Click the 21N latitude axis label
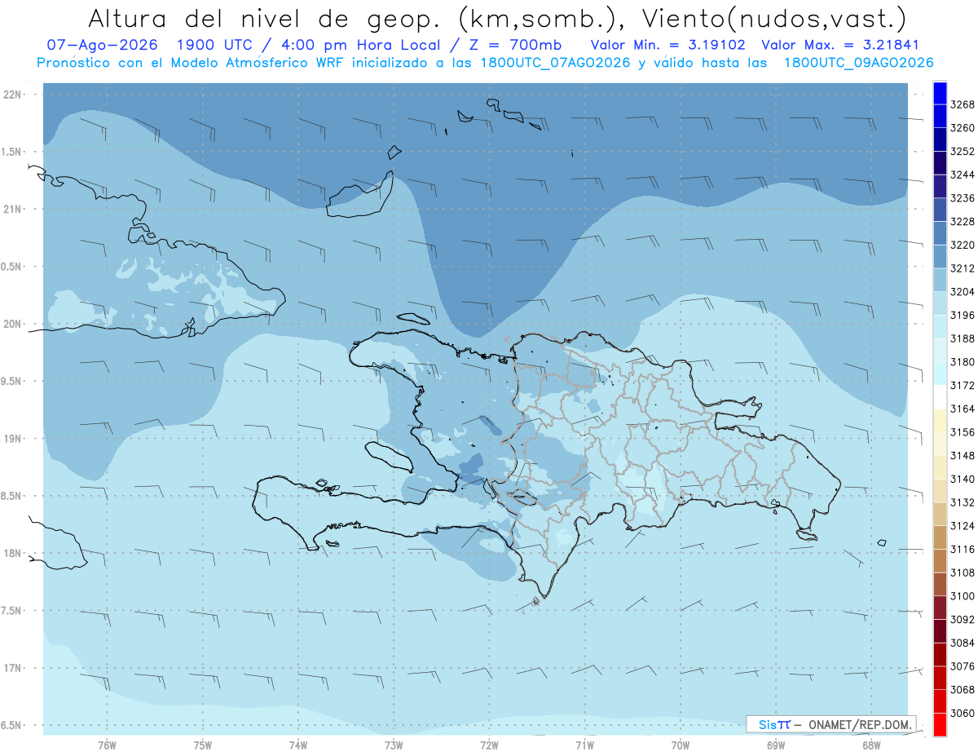 13,209
